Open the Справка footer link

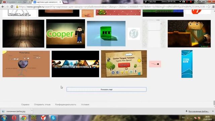click(25, 105)
